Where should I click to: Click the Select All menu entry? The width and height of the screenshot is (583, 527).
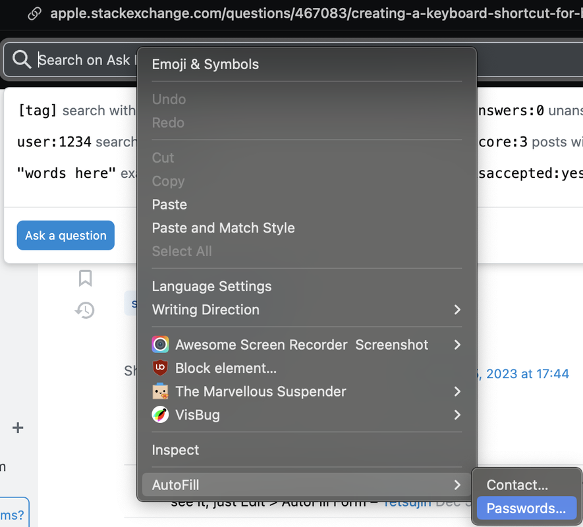(307, 252)
